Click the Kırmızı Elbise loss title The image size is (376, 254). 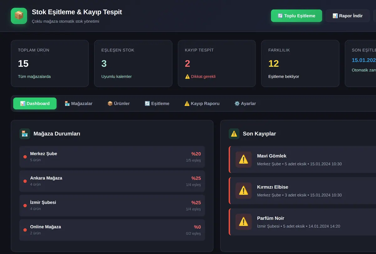[273, 187]
